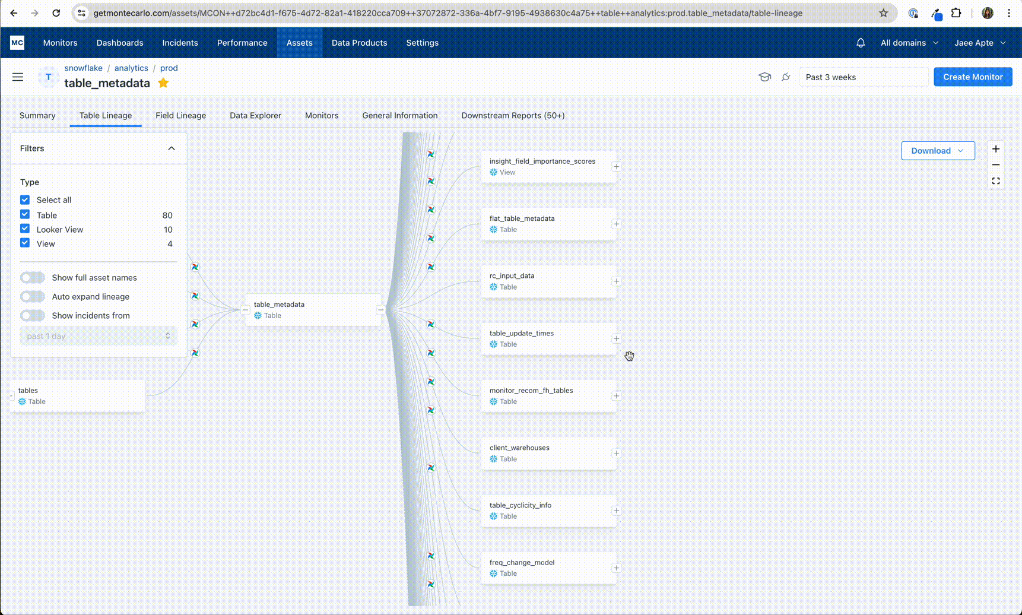Viewport: 1022px width, 615px height.
Task: Open the hamburger sidebar menu
Action: (x=18, y=77)
